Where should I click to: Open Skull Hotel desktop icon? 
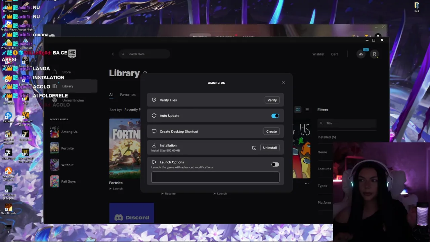[25, 136]
